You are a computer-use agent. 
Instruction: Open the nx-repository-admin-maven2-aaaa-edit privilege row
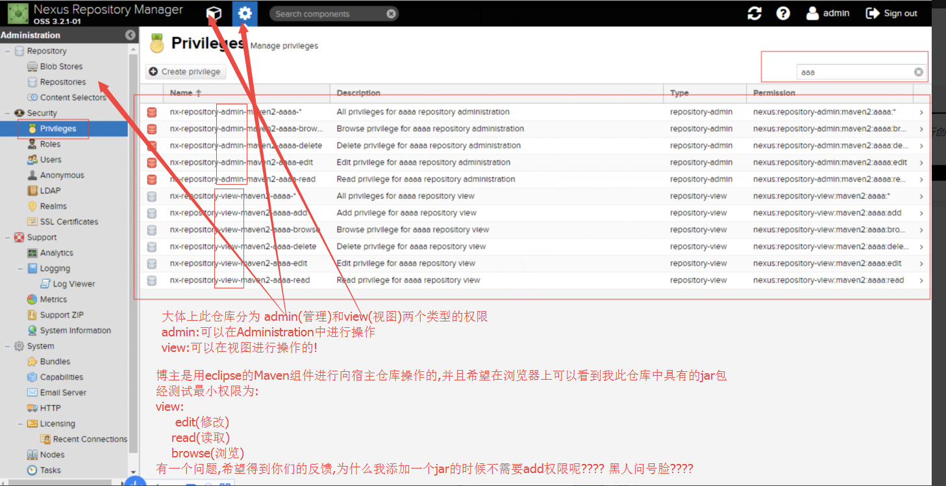(535, 163)
